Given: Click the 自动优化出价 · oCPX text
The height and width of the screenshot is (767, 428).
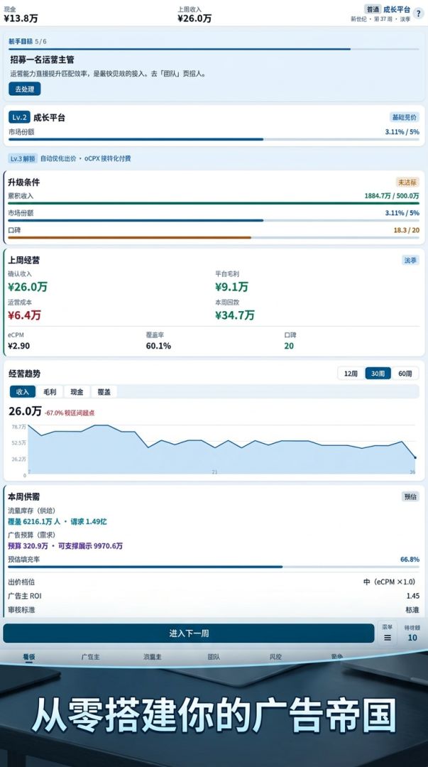Looking at the screenshot, I should (86, 158).
